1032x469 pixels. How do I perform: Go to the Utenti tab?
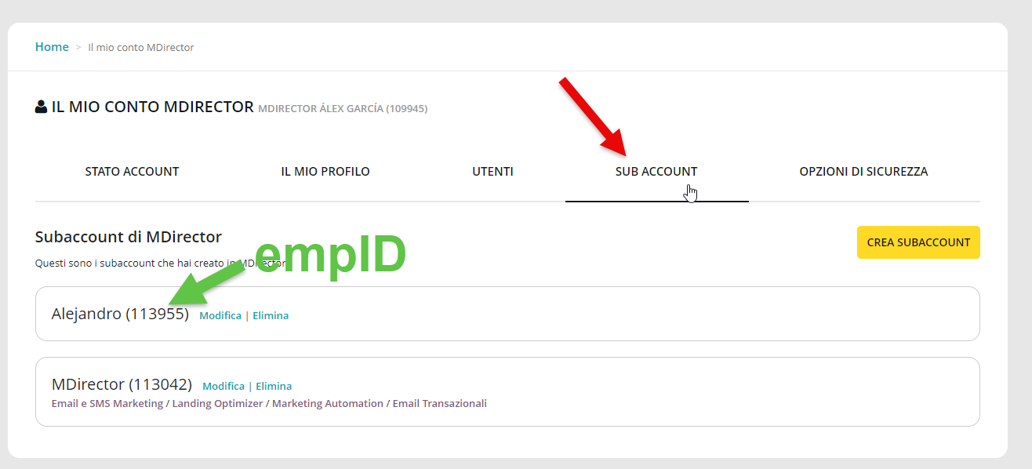492,171
